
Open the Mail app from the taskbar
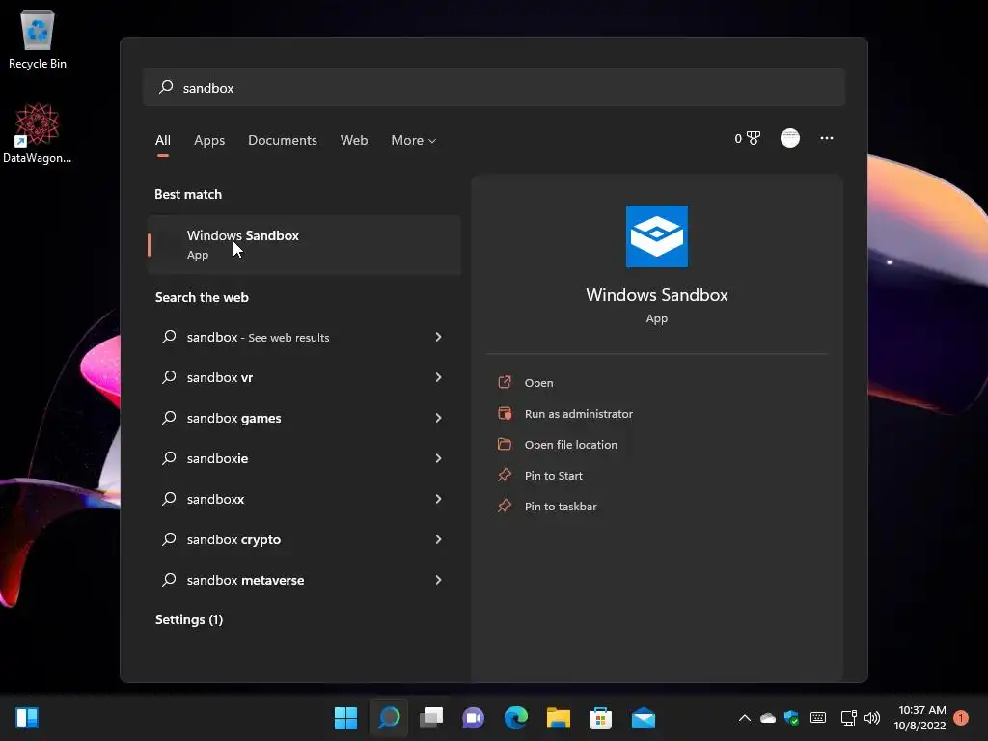coord(644,718)
